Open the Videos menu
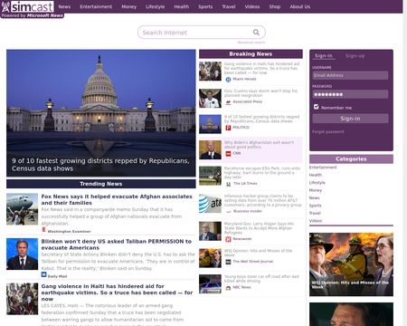This screenshot has width=407, height=326. [252, 6]
